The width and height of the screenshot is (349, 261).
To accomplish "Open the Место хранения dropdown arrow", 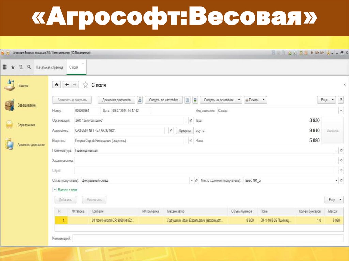I will 336,180.
